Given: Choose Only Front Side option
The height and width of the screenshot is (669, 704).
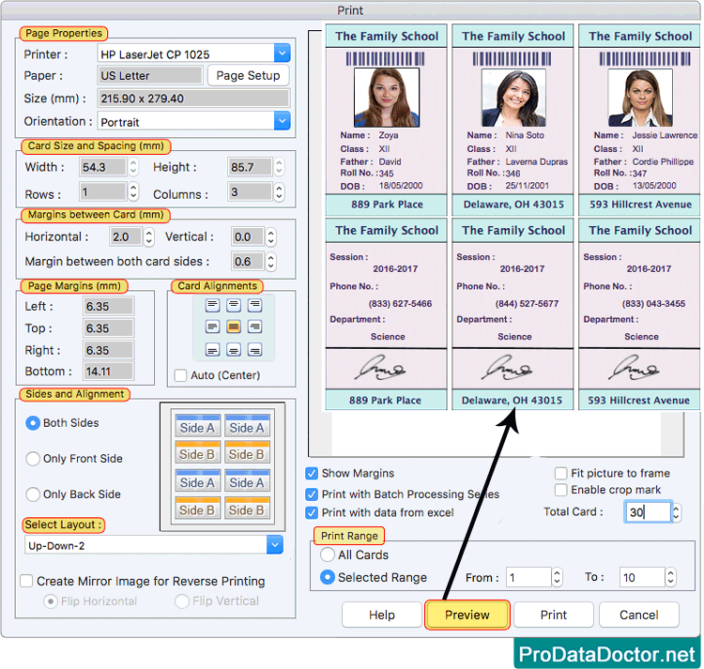Looking at the screenshot, I should (x=33, y=459).
